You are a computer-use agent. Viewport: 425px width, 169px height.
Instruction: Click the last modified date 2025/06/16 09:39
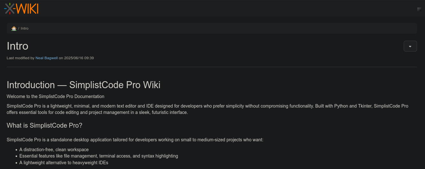(79, 58)
